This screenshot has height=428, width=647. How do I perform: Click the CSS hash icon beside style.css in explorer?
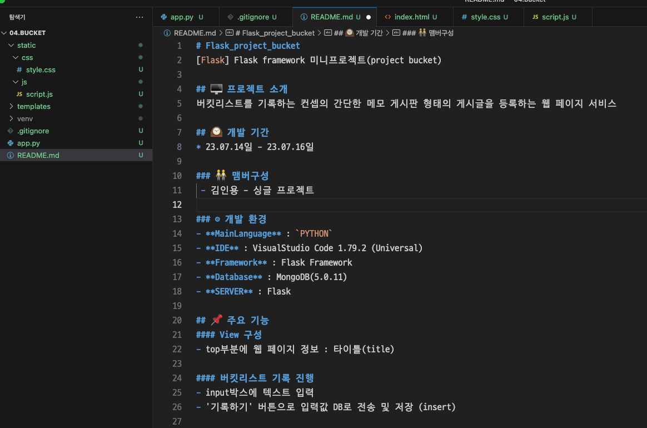(19, 69)
